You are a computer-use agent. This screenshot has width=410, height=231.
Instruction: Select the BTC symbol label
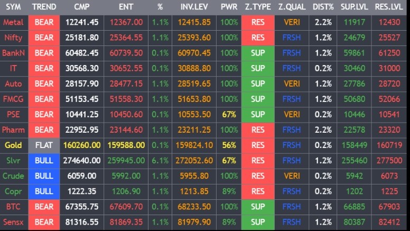13,206
